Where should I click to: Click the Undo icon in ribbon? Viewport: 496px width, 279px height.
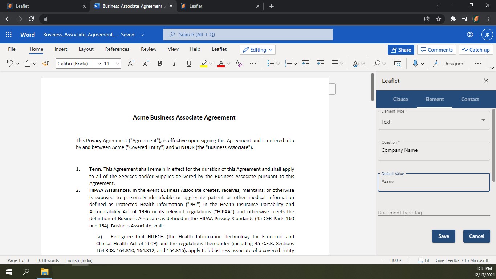click(x=10, y=64)
